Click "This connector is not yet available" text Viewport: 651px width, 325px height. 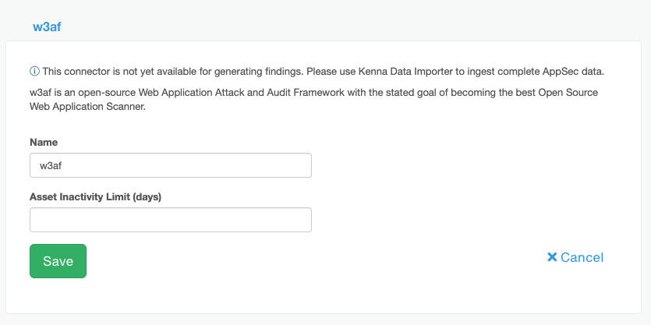coord(121,72)
